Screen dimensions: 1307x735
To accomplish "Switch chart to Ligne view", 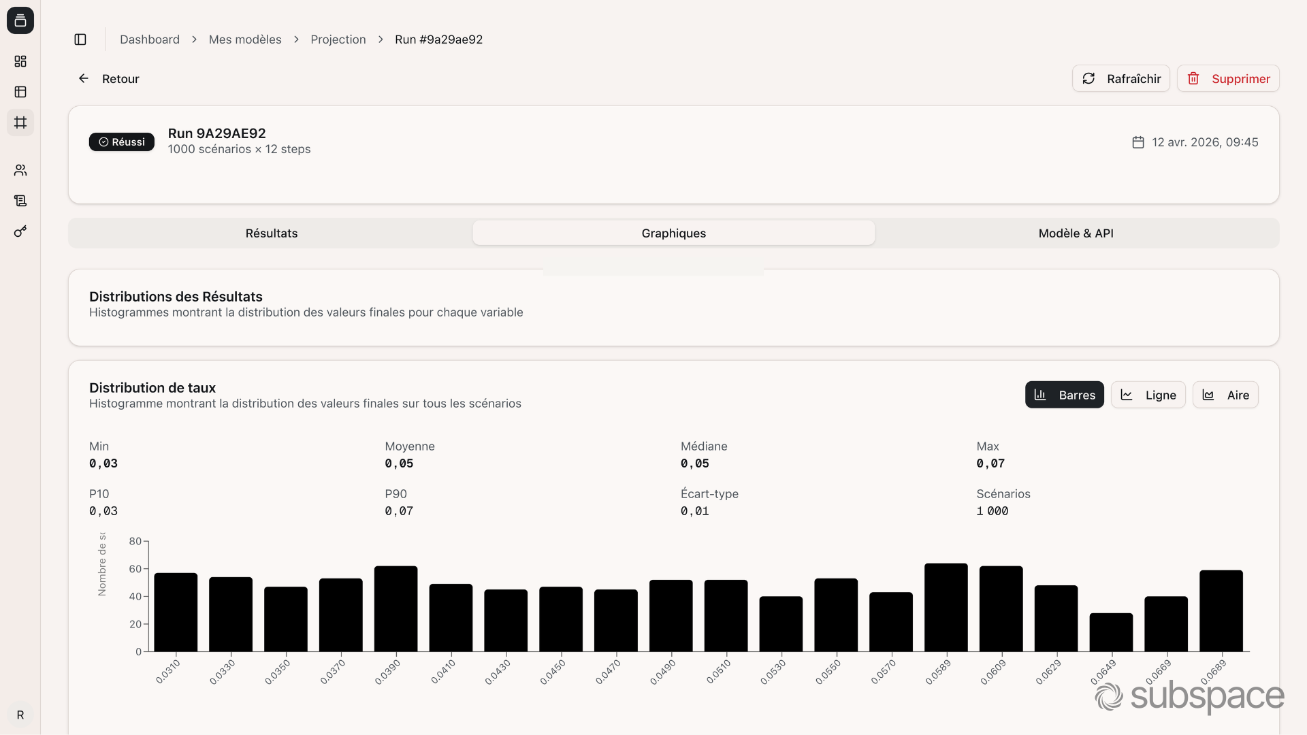I will tap(1148, 395).
